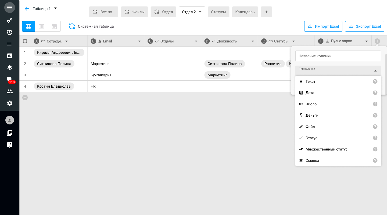The height and width of the screenshot is (215, 387).
Task: Open the bar chart reports icon
Action: tap(10, 56)
